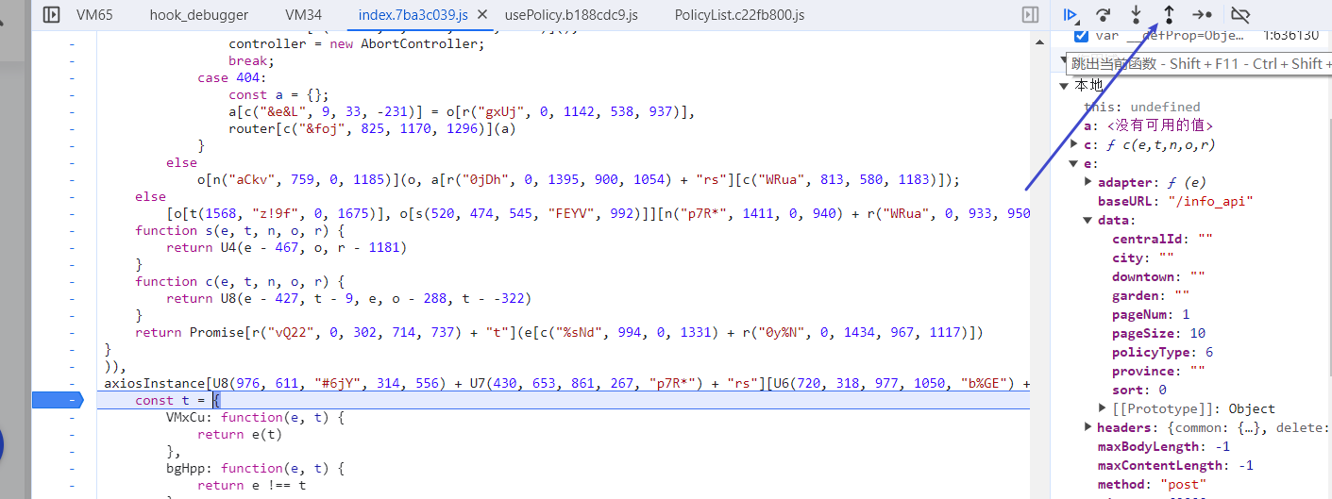Collapse the data: object

point(1089,220)
